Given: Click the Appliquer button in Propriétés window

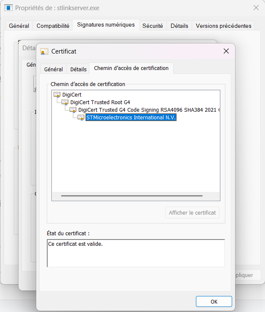Looking at the screenshot, I should (248, 275).
